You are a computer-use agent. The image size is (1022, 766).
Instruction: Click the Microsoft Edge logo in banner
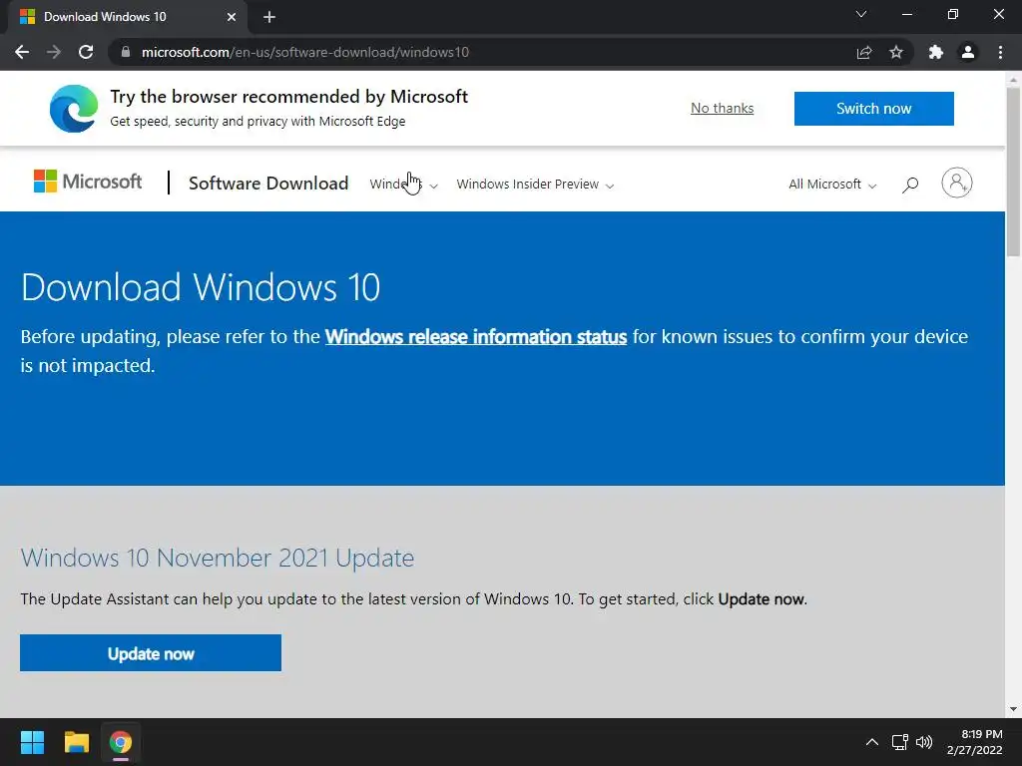(74, 108)
